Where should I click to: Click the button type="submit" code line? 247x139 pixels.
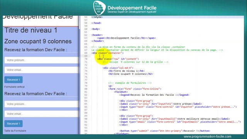tap(165, 131)
